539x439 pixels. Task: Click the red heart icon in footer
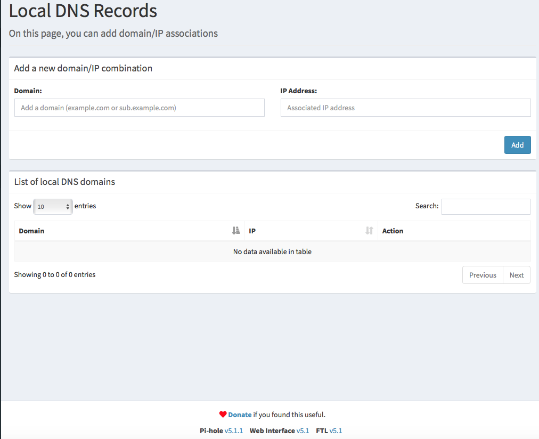coord(223,414)
